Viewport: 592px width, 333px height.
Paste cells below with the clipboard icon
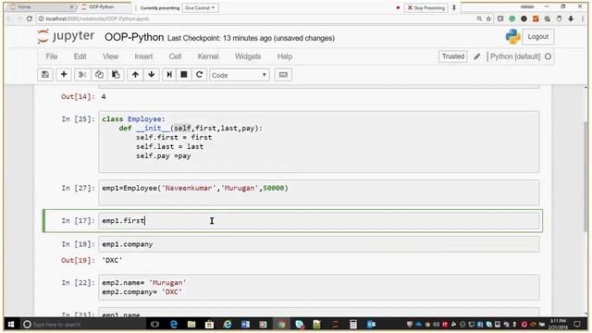(x=116, y=75)
